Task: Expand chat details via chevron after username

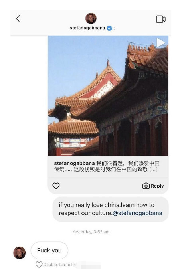Action: click(115, 28)
